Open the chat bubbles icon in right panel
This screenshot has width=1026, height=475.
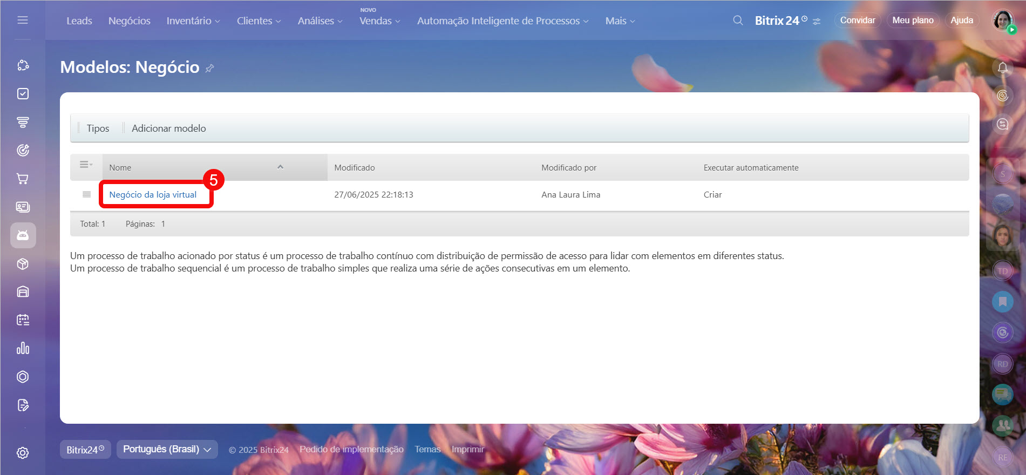[1003, 395]
